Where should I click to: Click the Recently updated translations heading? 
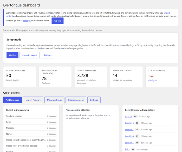(x=140, y=110)
